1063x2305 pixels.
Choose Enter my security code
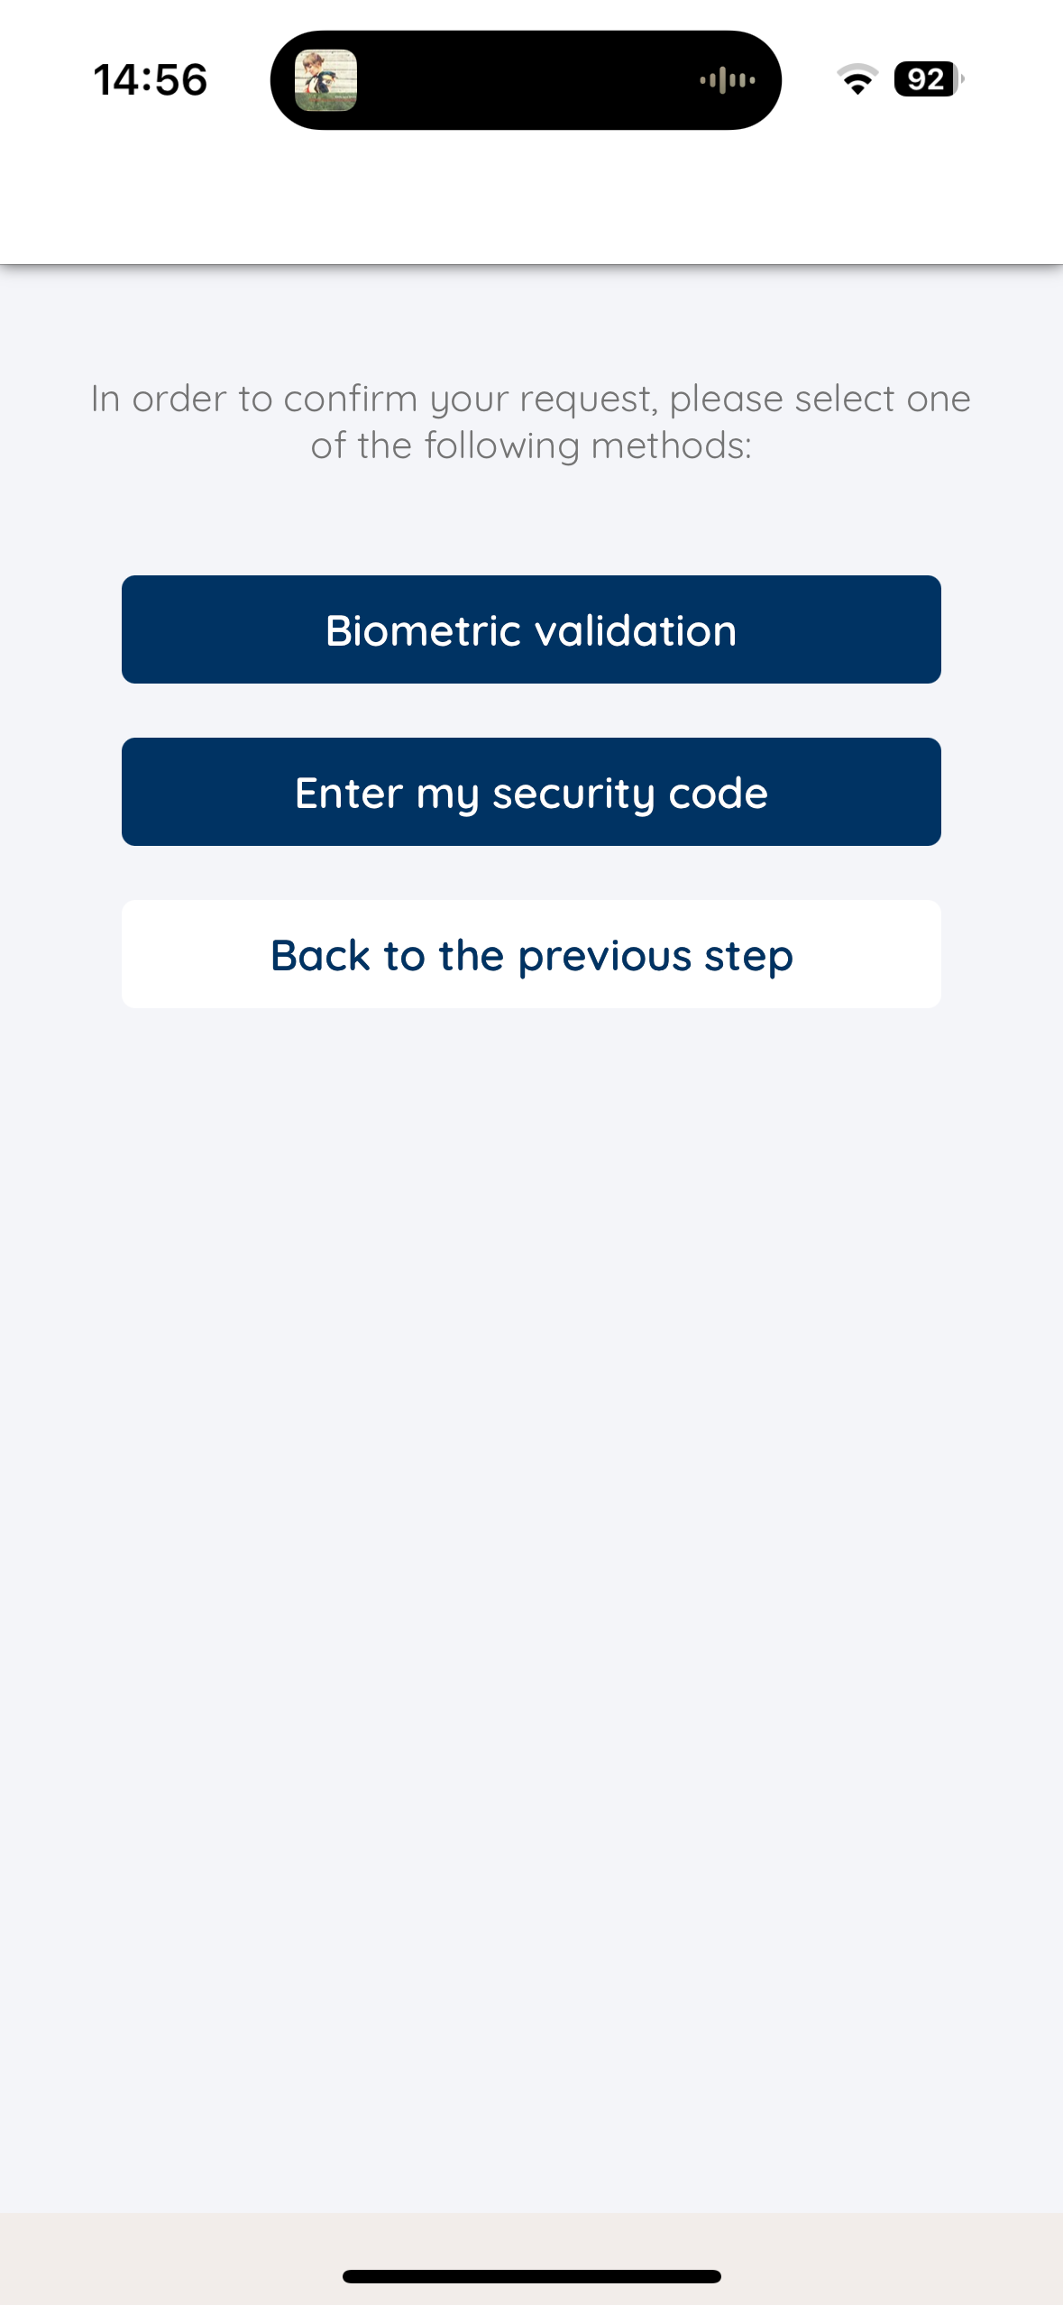pos(531,792)
